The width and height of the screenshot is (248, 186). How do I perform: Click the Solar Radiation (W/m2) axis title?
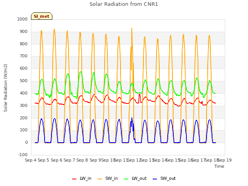pos(5,88)
